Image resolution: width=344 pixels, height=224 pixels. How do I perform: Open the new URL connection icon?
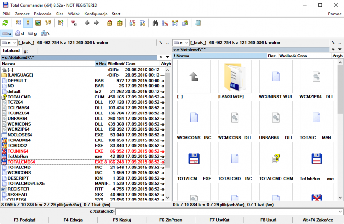142,23
